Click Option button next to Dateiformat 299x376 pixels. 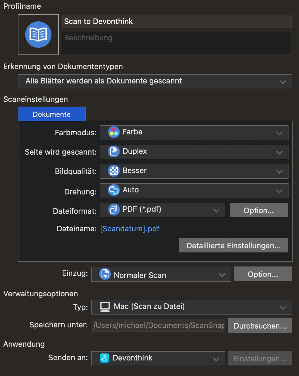[259, 210]
